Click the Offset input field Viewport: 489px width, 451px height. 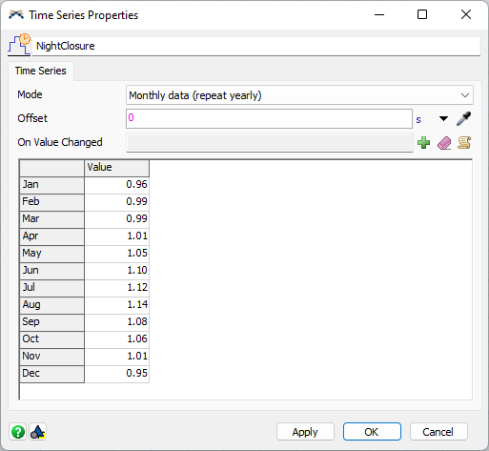269,119
